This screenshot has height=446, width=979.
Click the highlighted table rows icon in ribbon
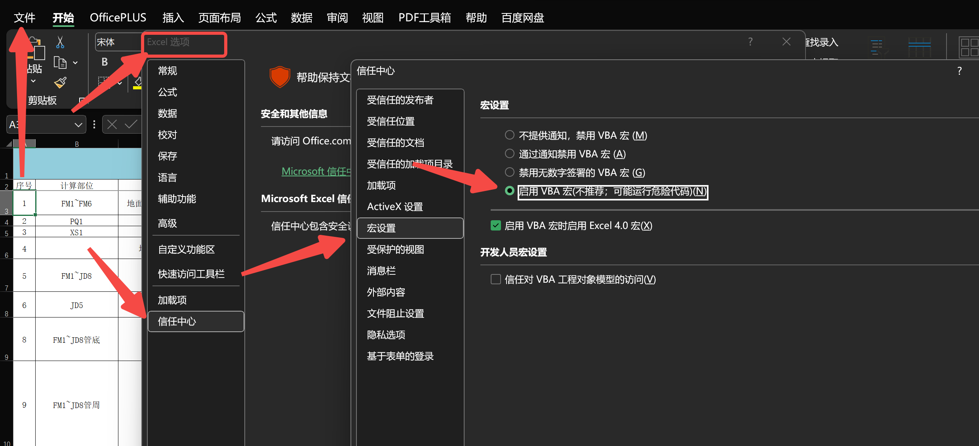(x=919, y=47)
